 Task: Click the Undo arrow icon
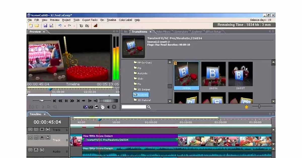pos(60,25)
